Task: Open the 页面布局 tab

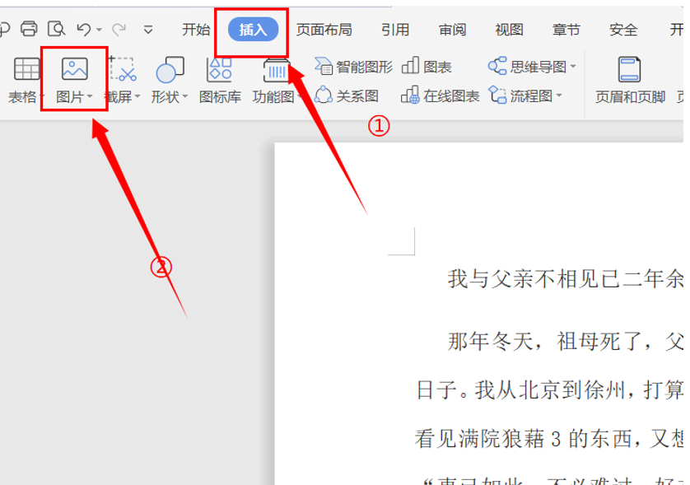Action: [324, 30]
